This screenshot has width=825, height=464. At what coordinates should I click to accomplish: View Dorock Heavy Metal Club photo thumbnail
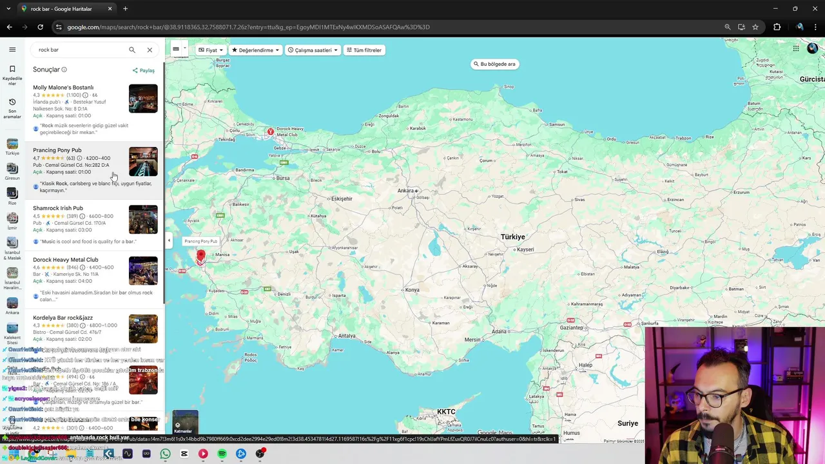click(x=143, y=271)
